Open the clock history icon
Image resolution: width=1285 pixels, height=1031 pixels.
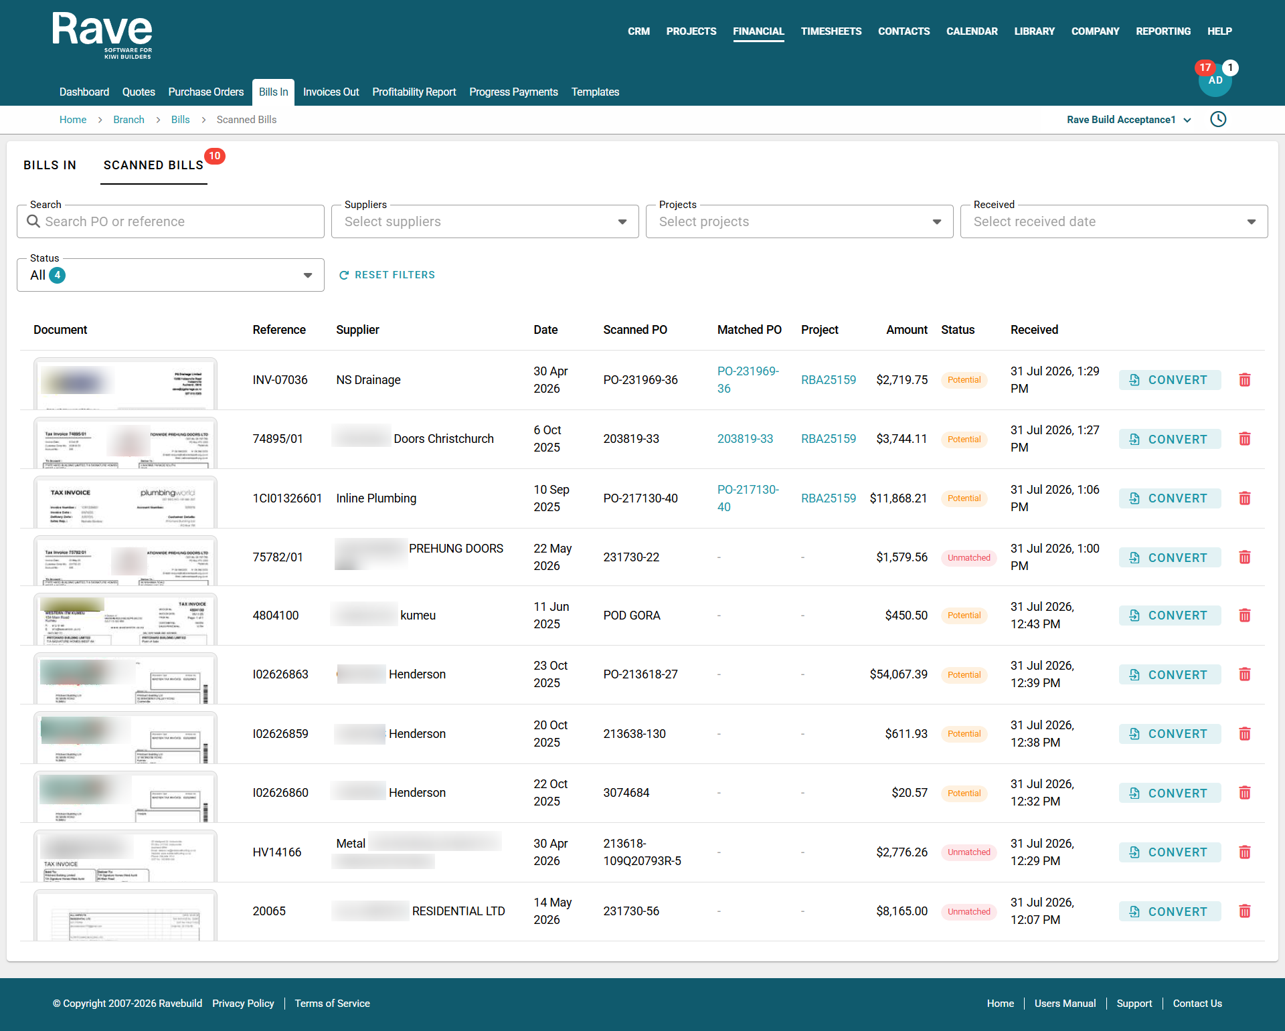pos(1218,119)
